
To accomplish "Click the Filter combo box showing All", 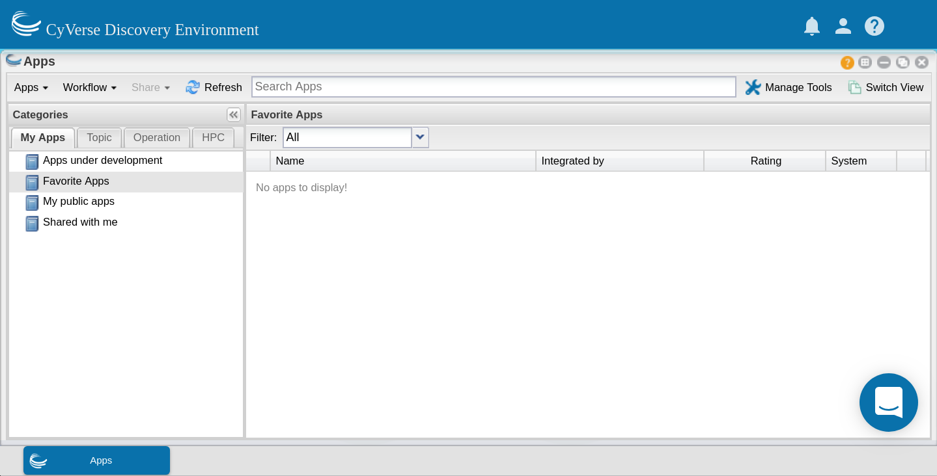I will tap(347, 137).
